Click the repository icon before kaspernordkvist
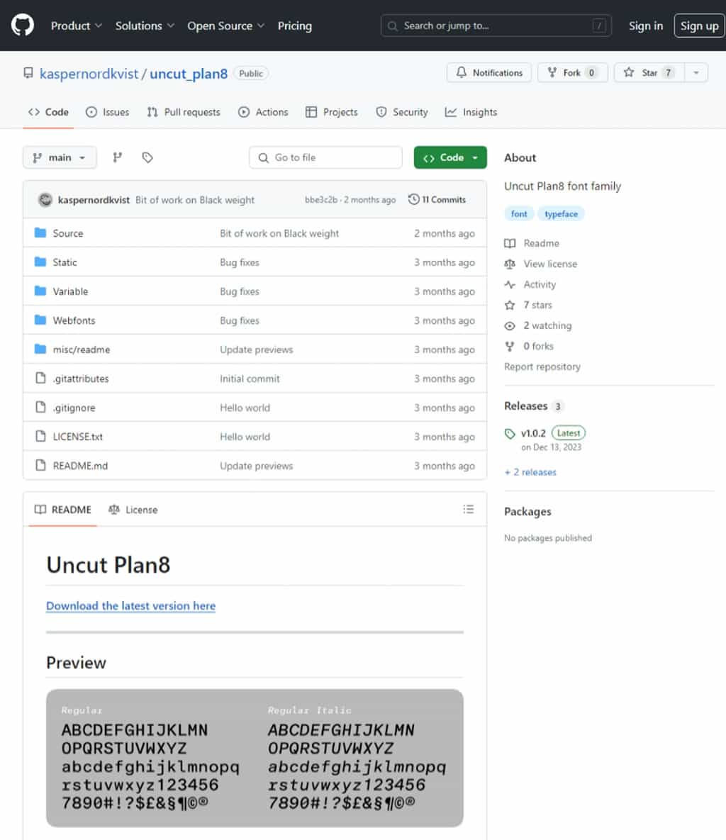This screenshot has width=726, height=840. click(x=28, y=73)
